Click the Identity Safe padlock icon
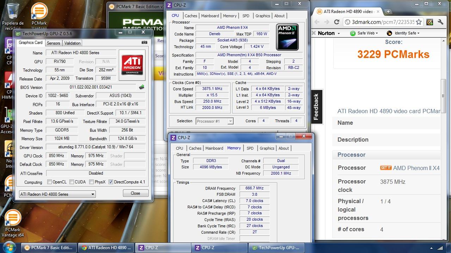This screenshot has height=253, width=451. point(389,33)
